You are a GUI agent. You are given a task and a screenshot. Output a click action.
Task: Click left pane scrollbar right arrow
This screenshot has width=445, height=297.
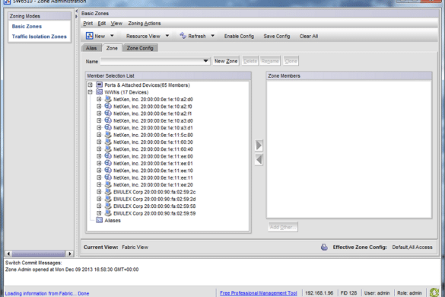(70, 254)
